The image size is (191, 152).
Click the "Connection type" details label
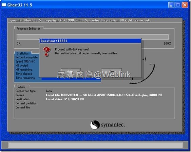[x=25, y=91]
